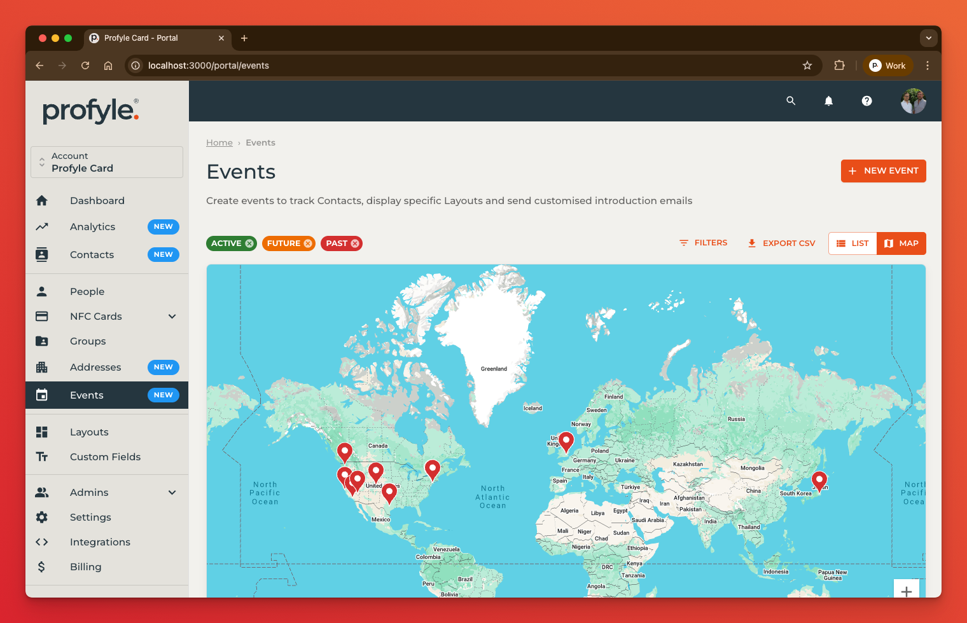Screen dimensions: 967x623
Task: Export events using EXPORT CSV
Action: [781, 243]
